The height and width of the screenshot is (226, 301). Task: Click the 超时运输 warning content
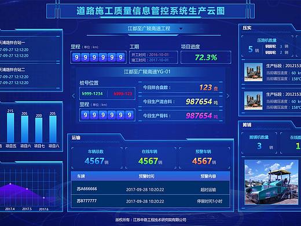tap(208, 189)
